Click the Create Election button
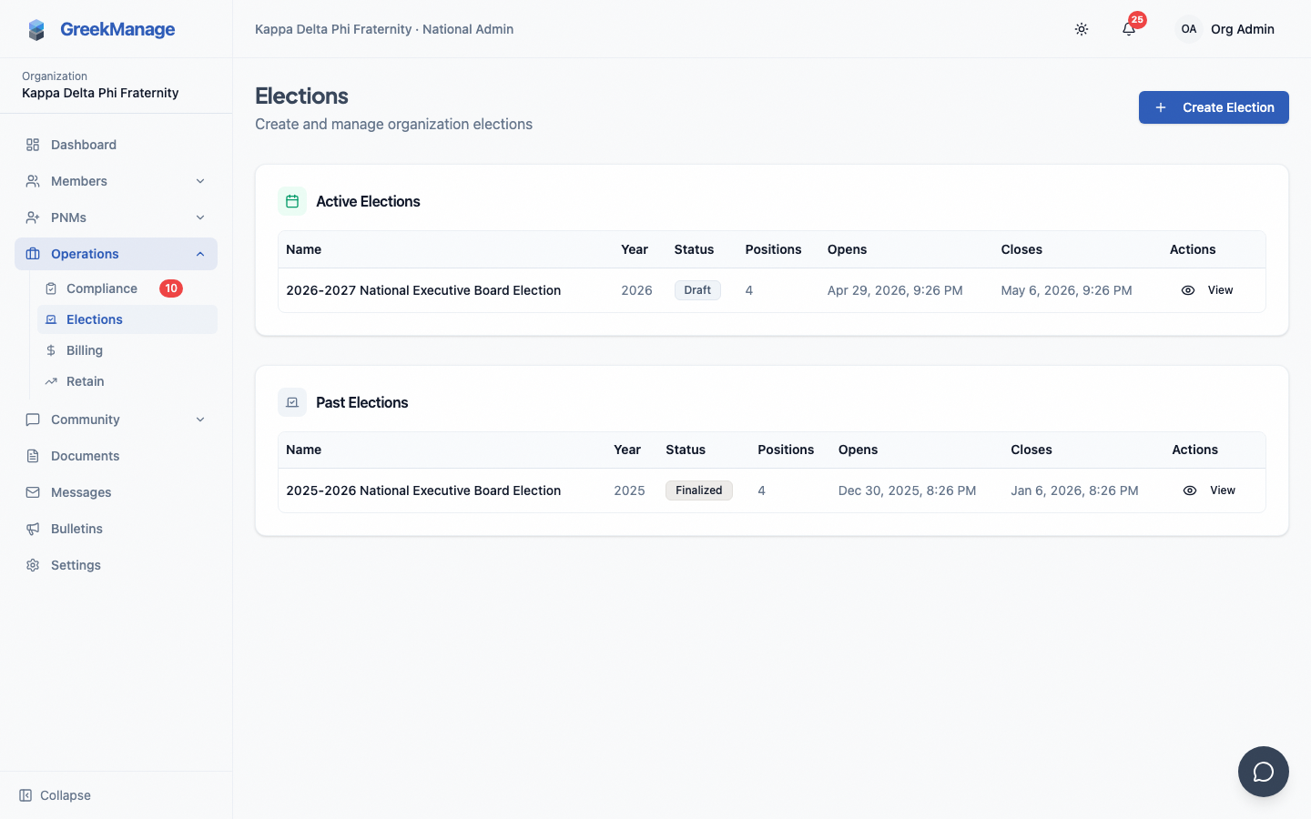Screen dimensions: 1311x819 [x=1214, y=107]
